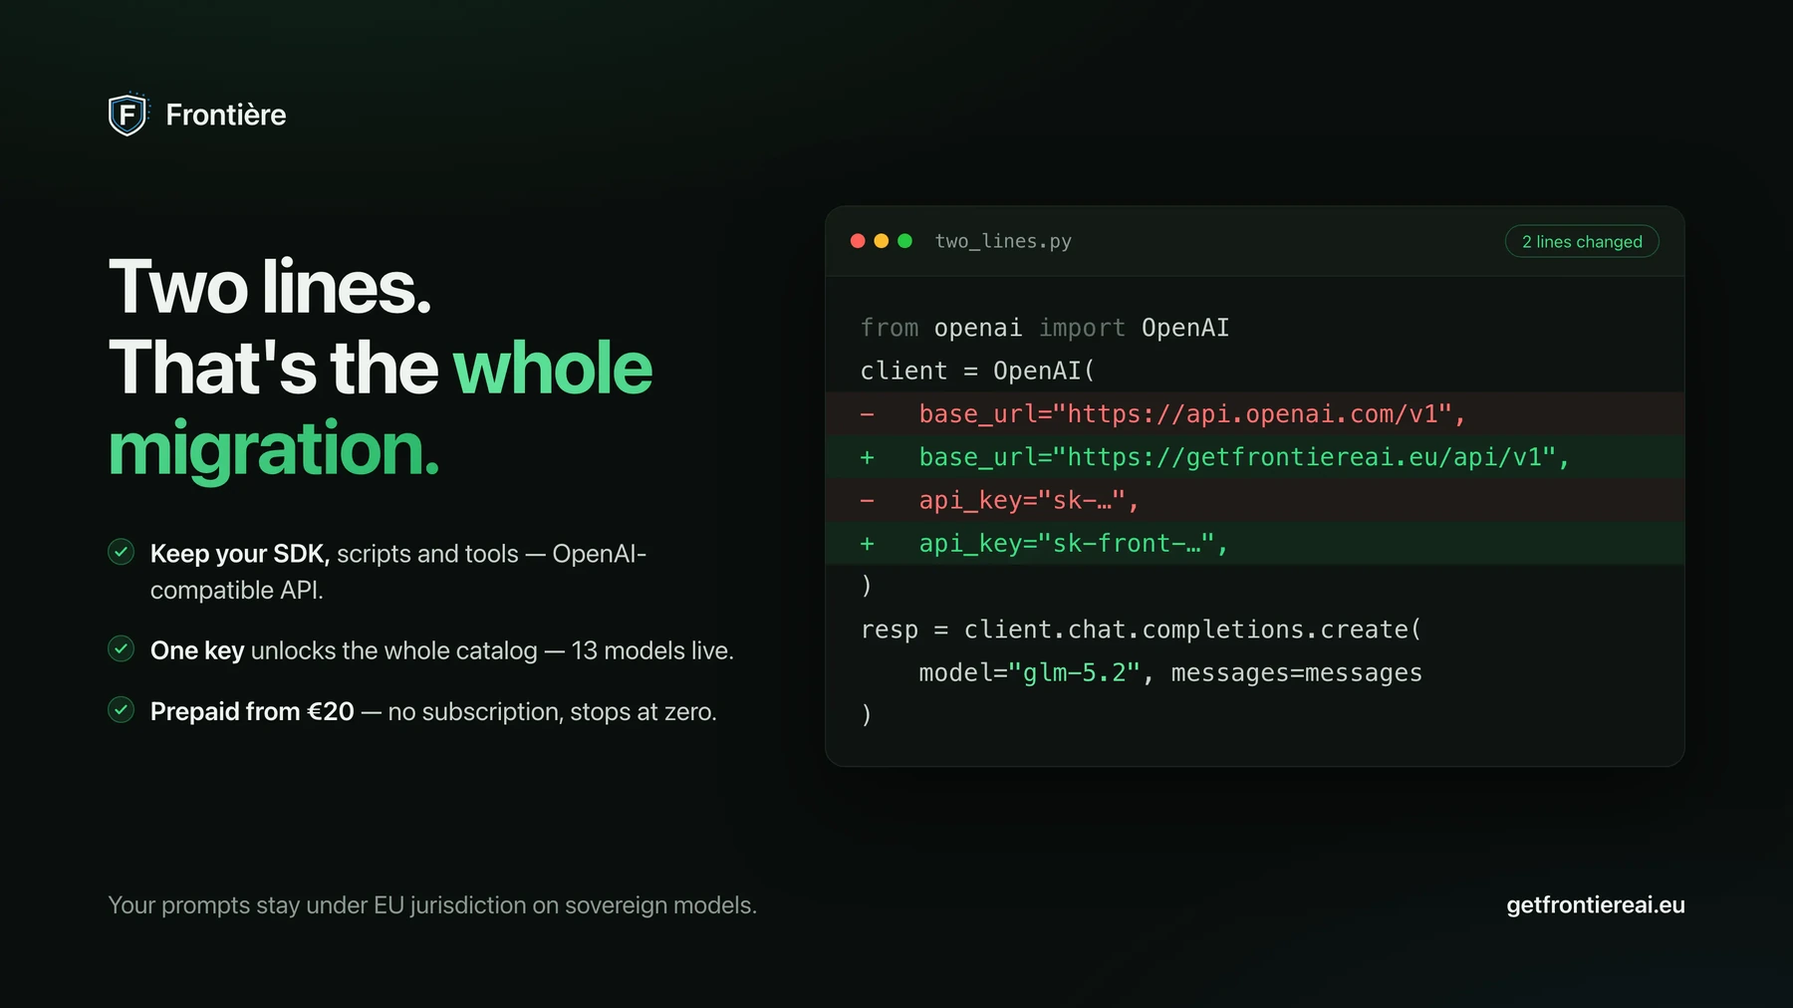
Task: Click the glm-5.2 model string
Action: click(x=1075, y=673)
